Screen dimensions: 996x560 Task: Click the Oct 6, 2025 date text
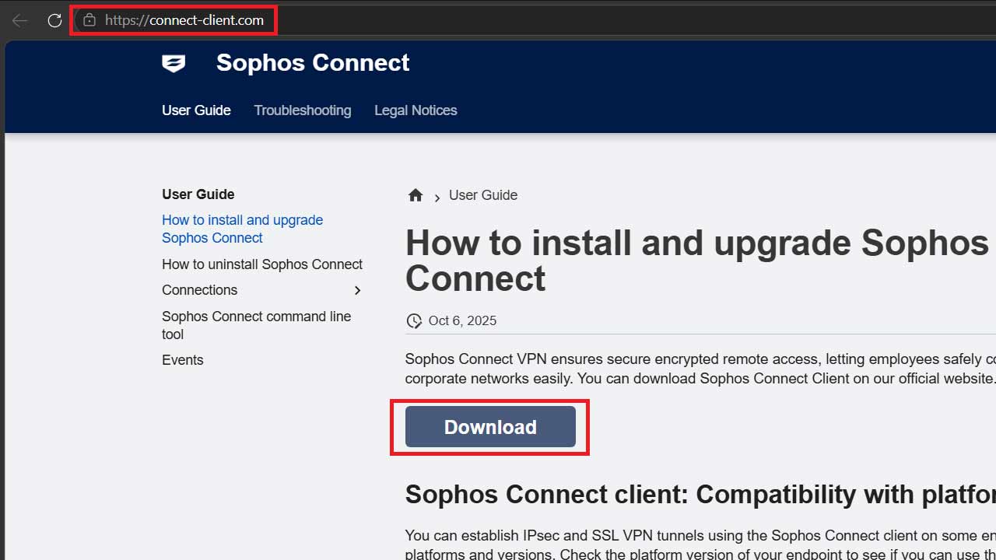pyautogui.click(x=462, y=321)
